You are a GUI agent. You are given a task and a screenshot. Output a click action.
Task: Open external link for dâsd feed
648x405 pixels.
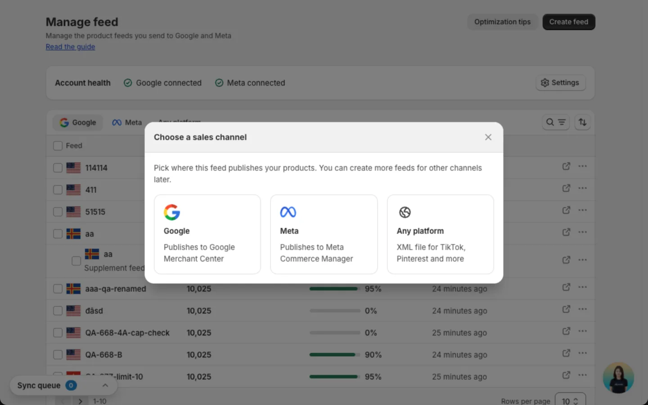point(566,309)
